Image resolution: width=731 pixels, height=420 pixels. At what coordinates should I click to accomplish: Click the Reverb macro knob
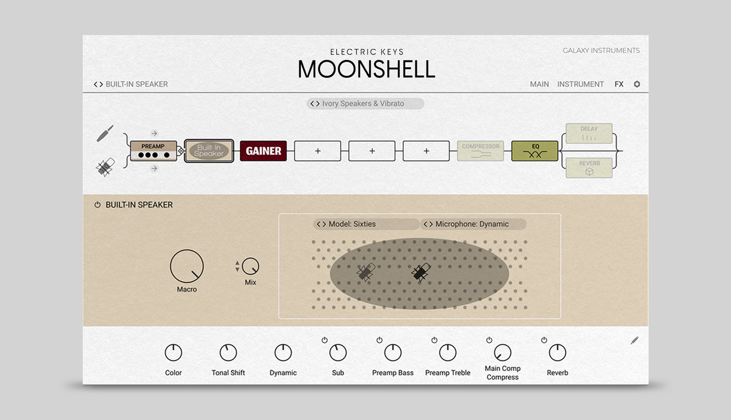[557, 353]
